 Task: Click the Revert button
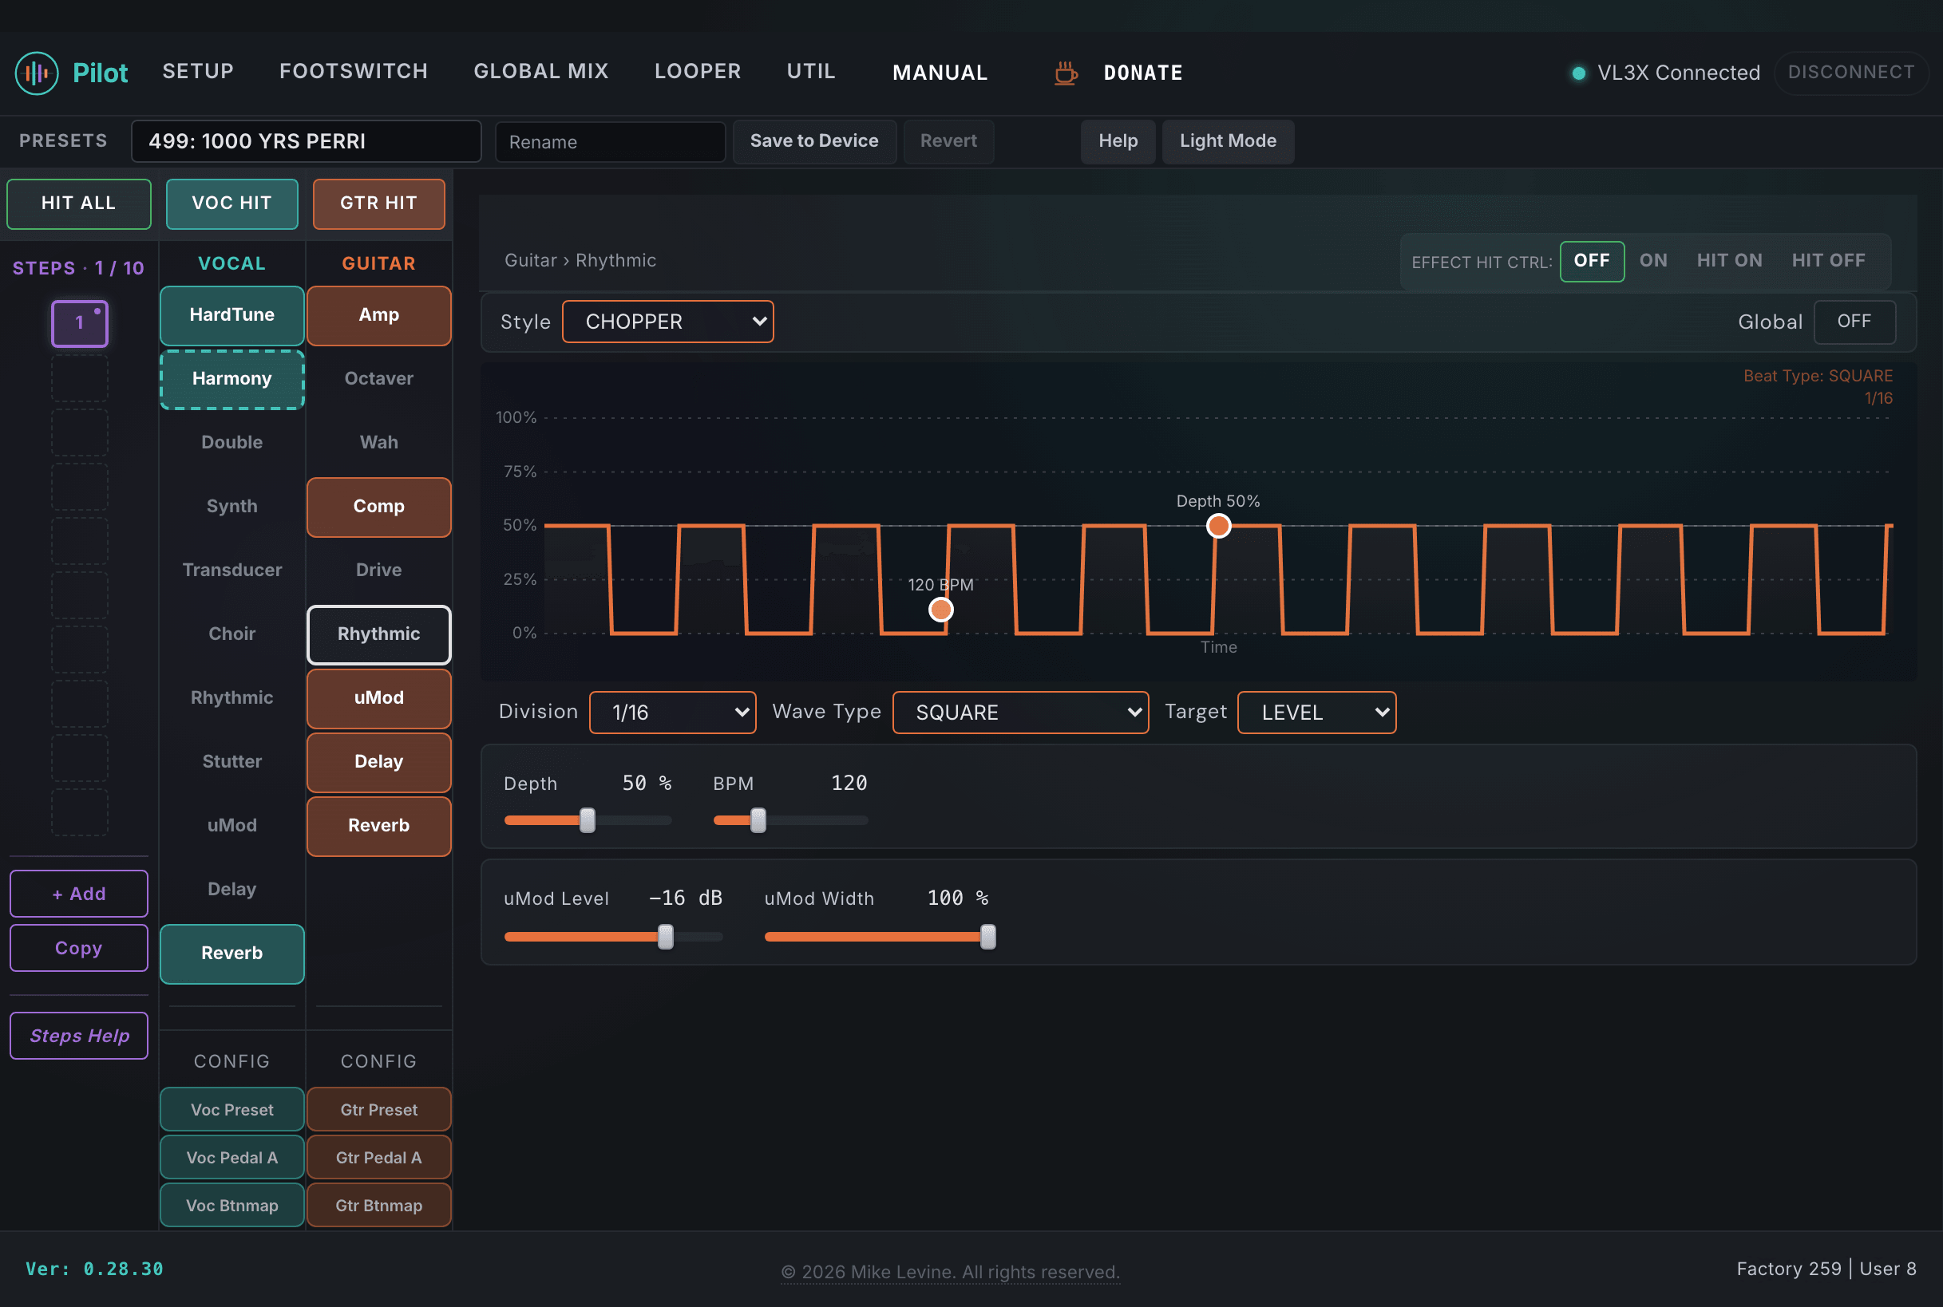[x=948, y=142]
